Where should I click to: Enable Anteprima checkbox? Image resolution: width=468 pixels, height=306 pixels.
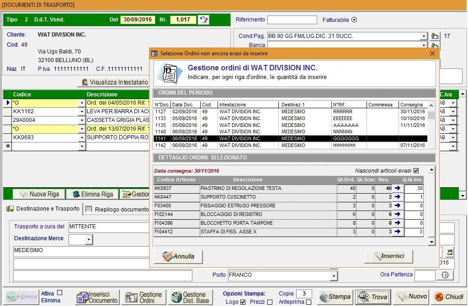[308, 302]
